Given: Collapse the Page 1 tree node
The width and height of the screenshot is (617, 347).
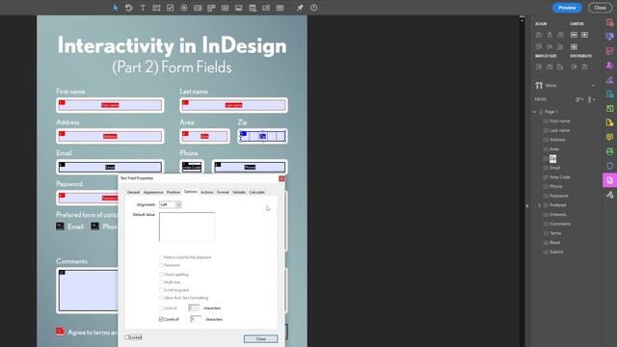Looking at the screenshot, I should [534, 112].
